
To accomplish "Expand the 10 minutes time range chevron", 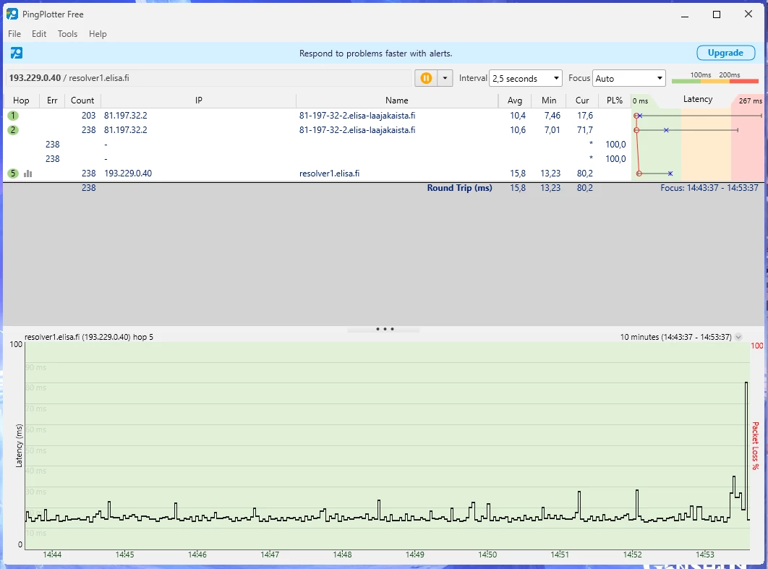I will pyautogui.click(x=738, y=337).
